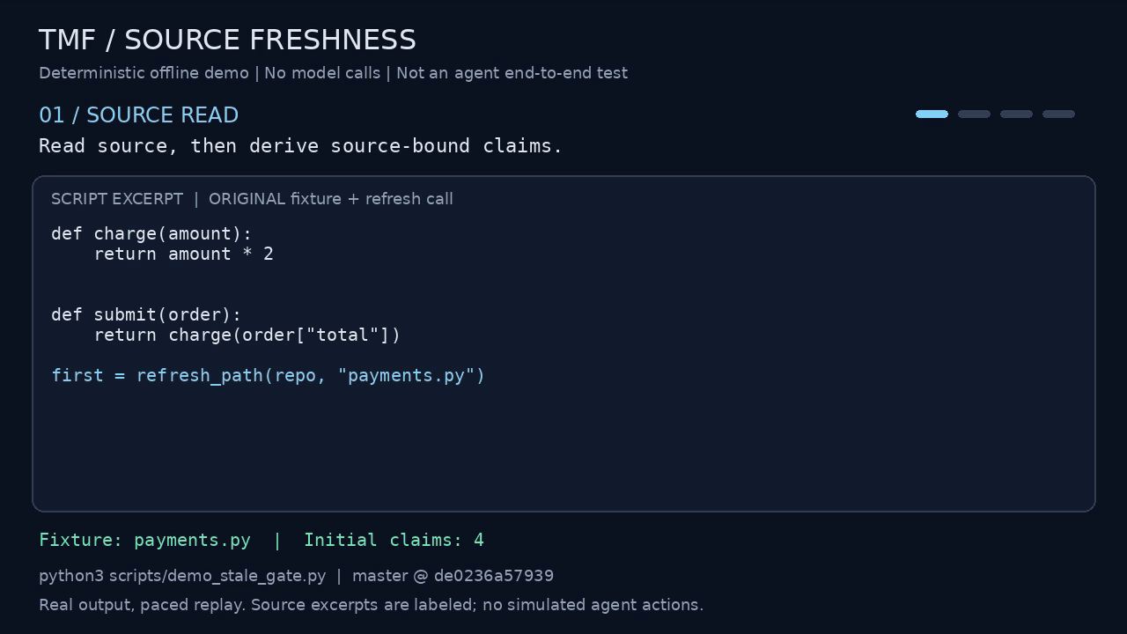Click the Real output, paced replay footnote

point(371,605)
